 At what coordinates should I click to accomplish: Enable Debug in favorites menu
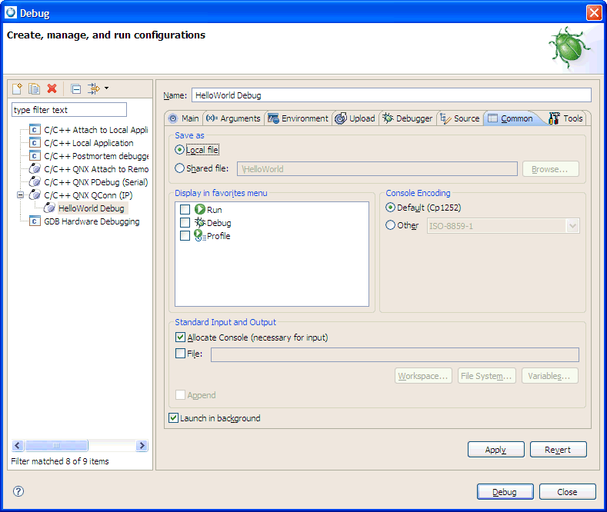point(185,223)
